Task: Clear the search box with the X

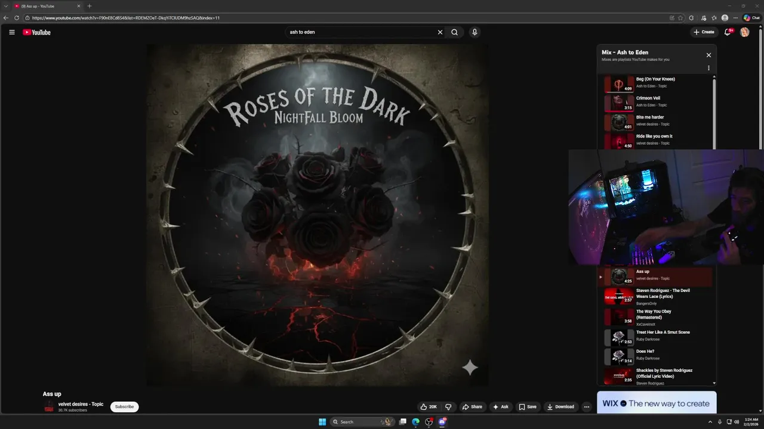Action: click(x=440, y=32)
